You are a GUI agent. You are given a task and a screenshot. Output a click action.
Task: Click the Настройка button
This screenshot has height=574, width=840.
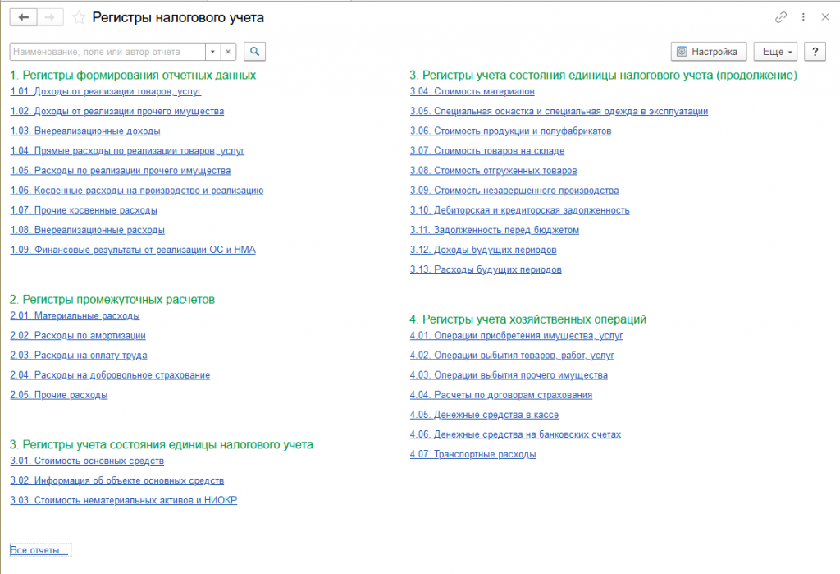coord(709,51)
